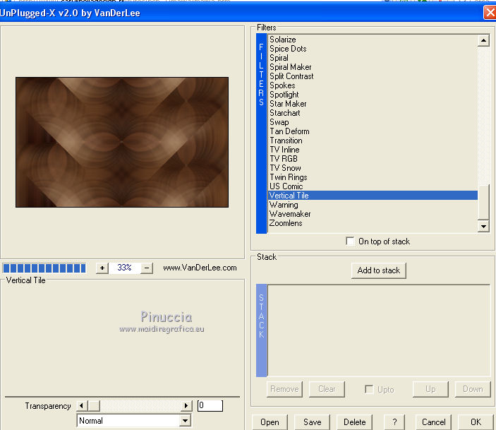Select Warning filter
This screenshot has height=430, width=496.
[284, 205]
